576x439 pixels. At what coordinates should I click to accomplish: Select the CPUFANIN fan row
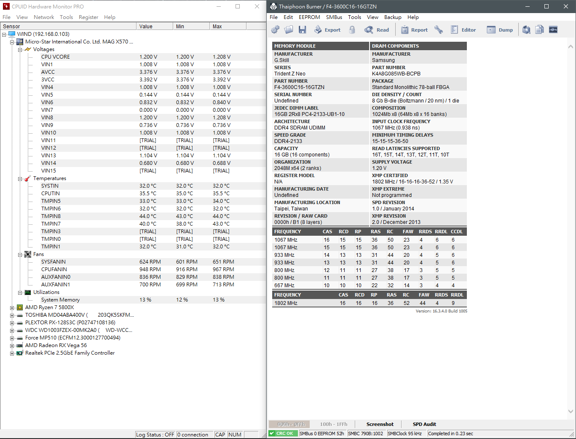(133, 269)
